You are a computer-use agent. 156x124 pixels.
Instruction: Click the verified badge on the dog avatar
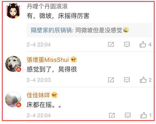[x=19, y=69]
